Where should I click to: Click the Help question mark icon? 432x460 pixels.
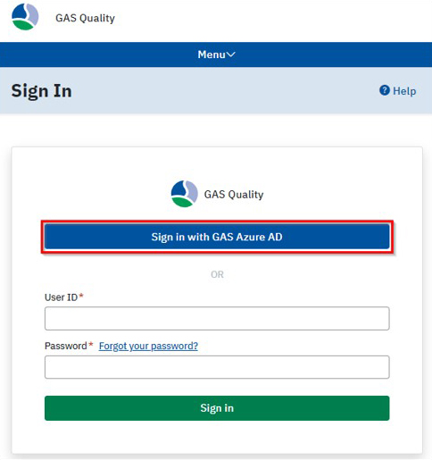pos(385,90)
